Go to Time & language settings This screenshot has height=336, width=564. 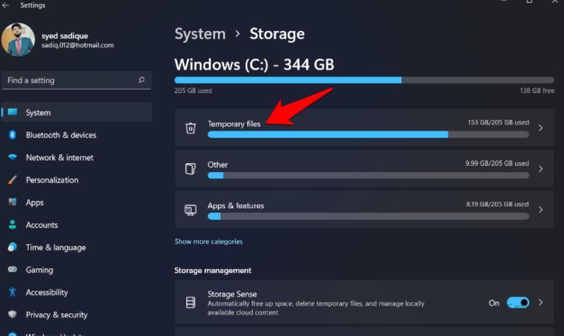[55, 248]
